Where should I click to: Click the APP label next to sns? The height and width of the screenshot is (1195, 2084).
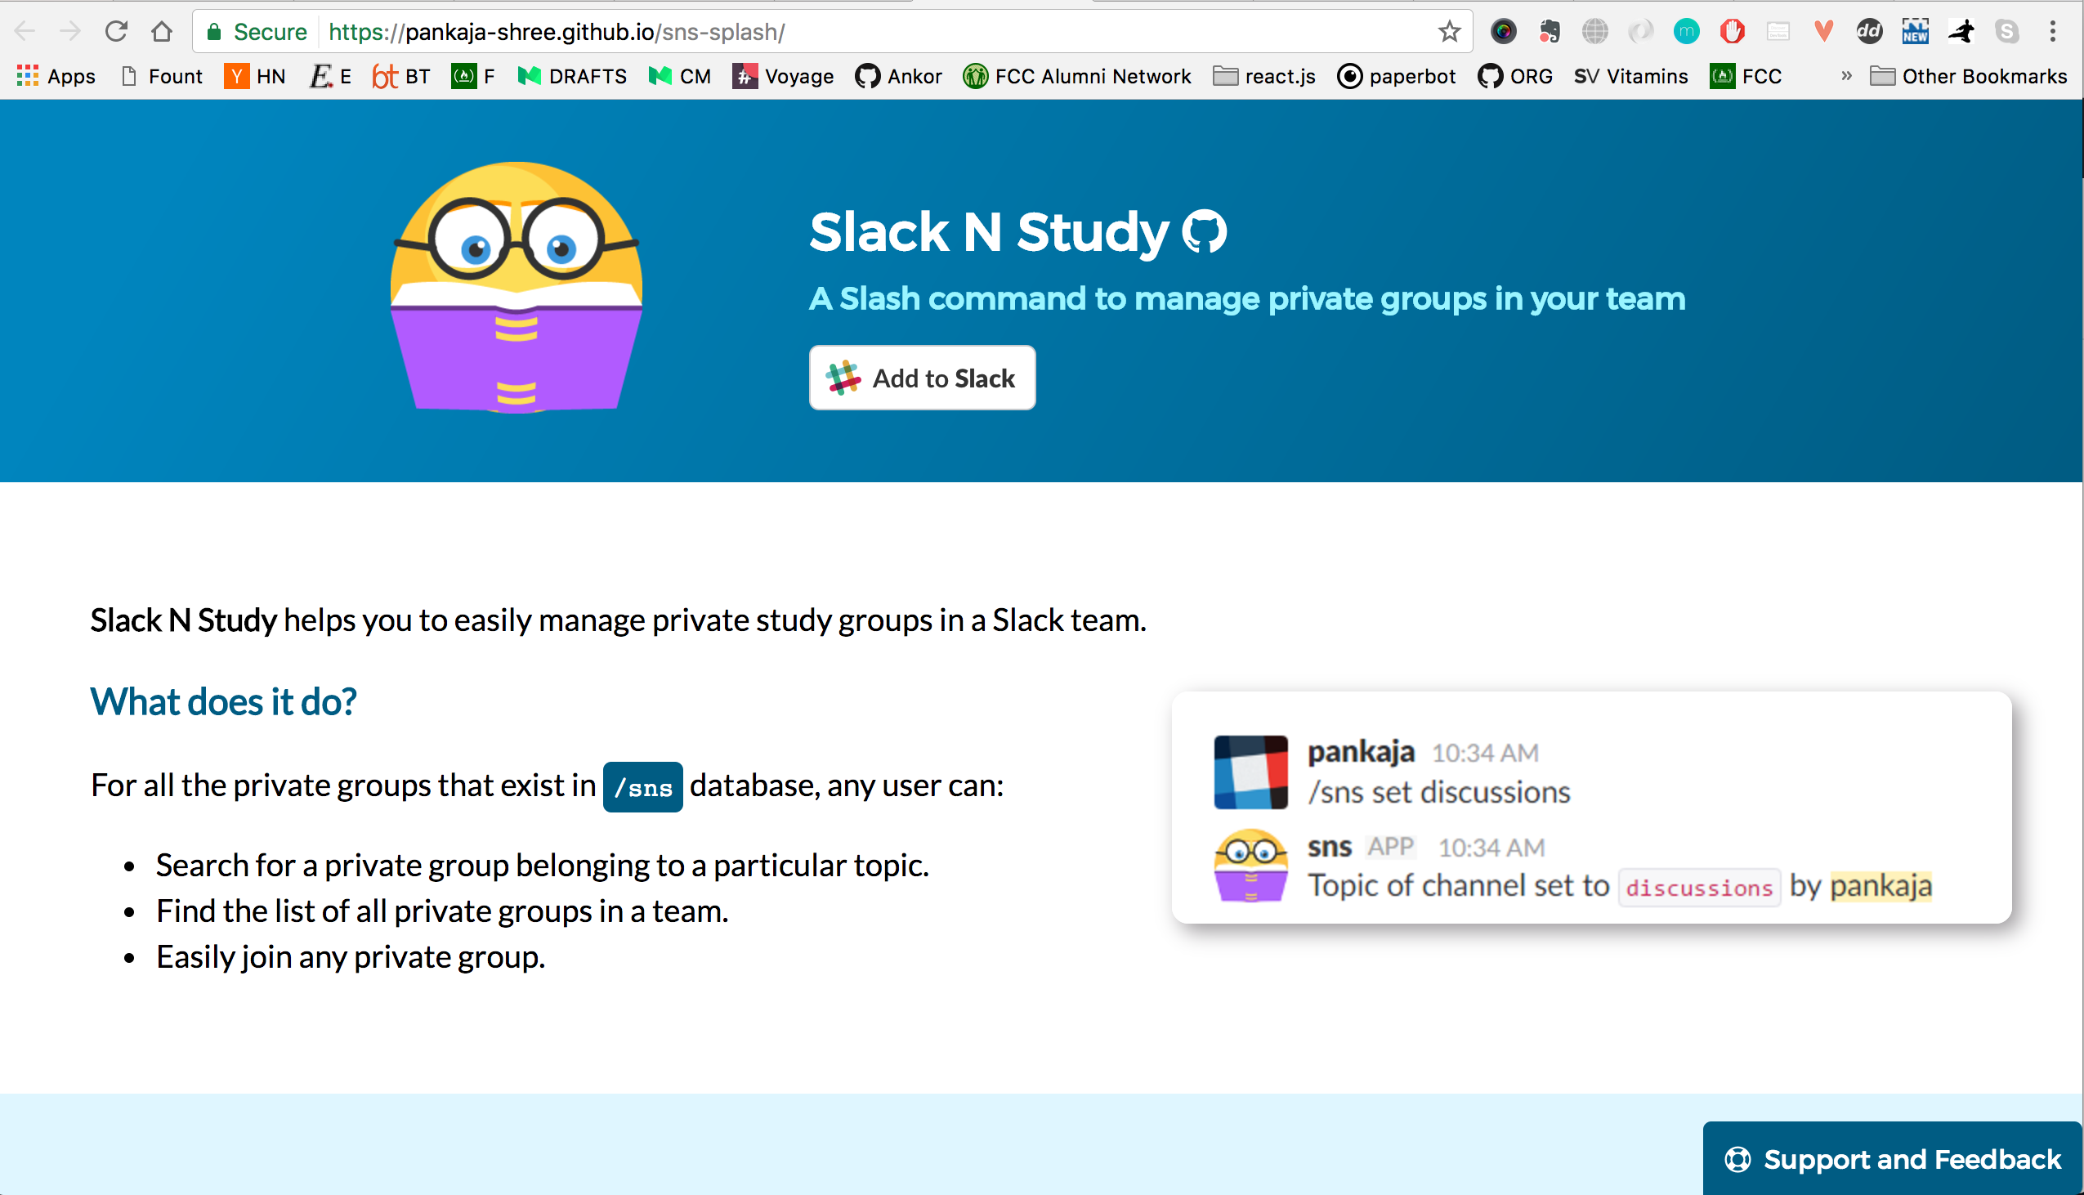(x=1391, y=846)
